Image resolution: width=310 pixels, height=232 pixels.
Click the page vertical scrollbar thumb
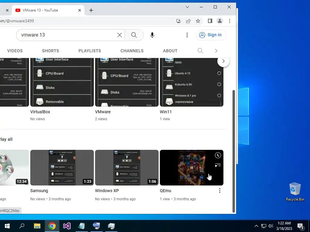[x=234, y=151]
